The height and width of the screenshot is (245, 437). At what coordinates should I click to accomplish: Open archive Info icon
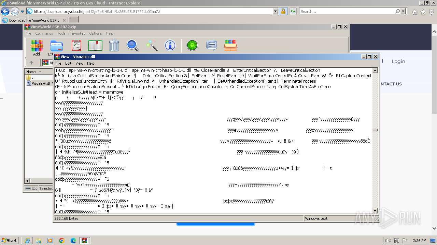pyautogui.click(x=170, y=46)
